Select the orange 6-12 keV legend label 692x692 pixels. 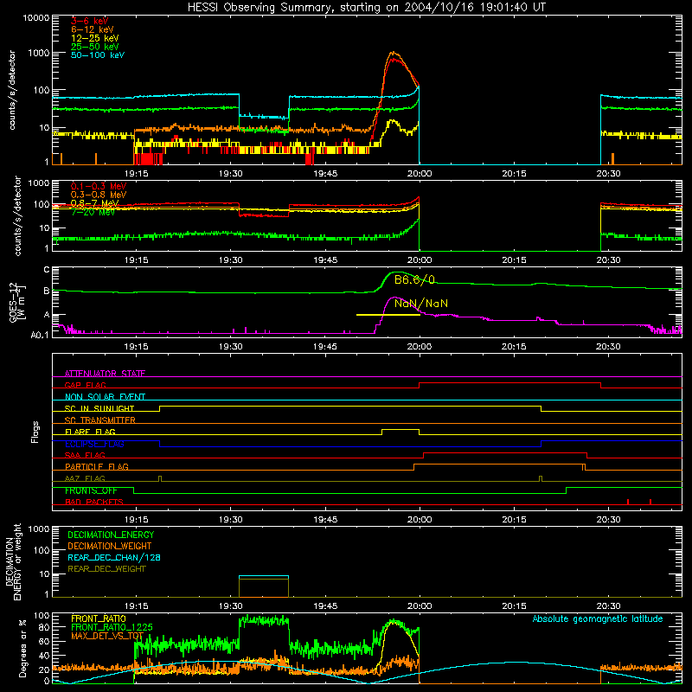coord(93,29)
